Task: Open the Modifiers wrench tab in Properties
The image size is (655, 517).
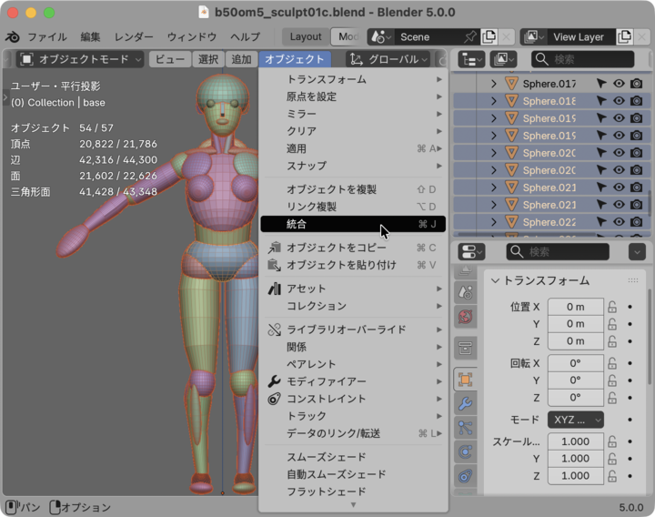Action: (x=466, y=403)
